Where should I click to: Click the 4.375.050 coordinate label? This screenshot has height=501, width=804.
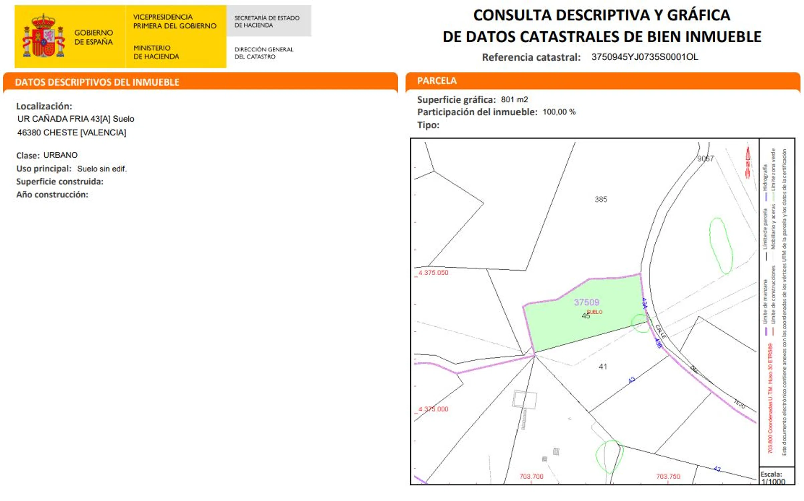click(x=433, y=273)
